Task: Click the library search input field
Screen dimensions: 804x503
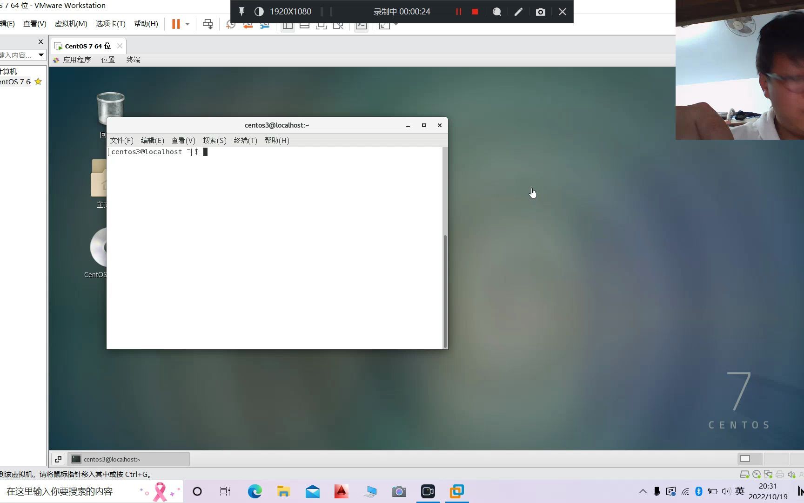Action: 18,55
